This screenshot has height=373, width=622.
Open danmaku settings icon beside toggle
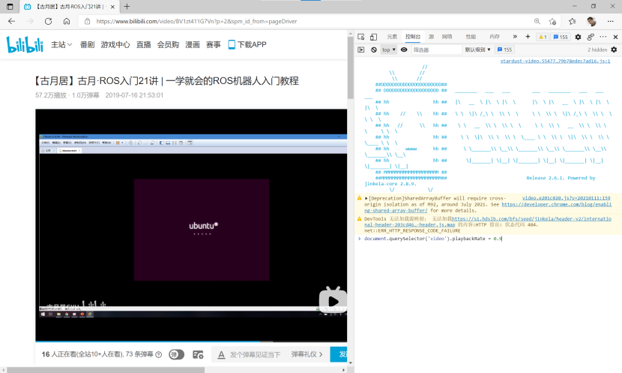coord(198,354)
